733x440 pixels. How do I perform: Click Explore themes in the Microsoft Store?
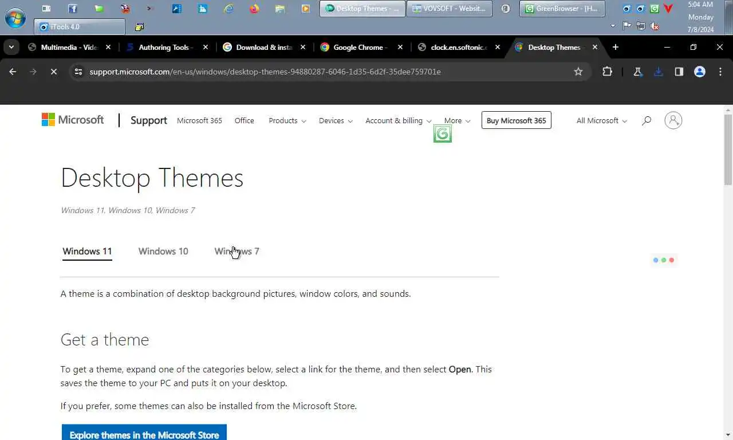(x=144, y=433)
